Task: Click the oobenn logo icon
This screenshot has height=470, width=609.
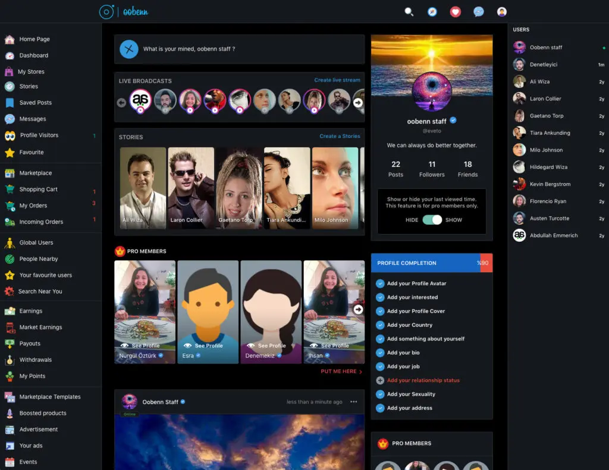Action: 106,12
